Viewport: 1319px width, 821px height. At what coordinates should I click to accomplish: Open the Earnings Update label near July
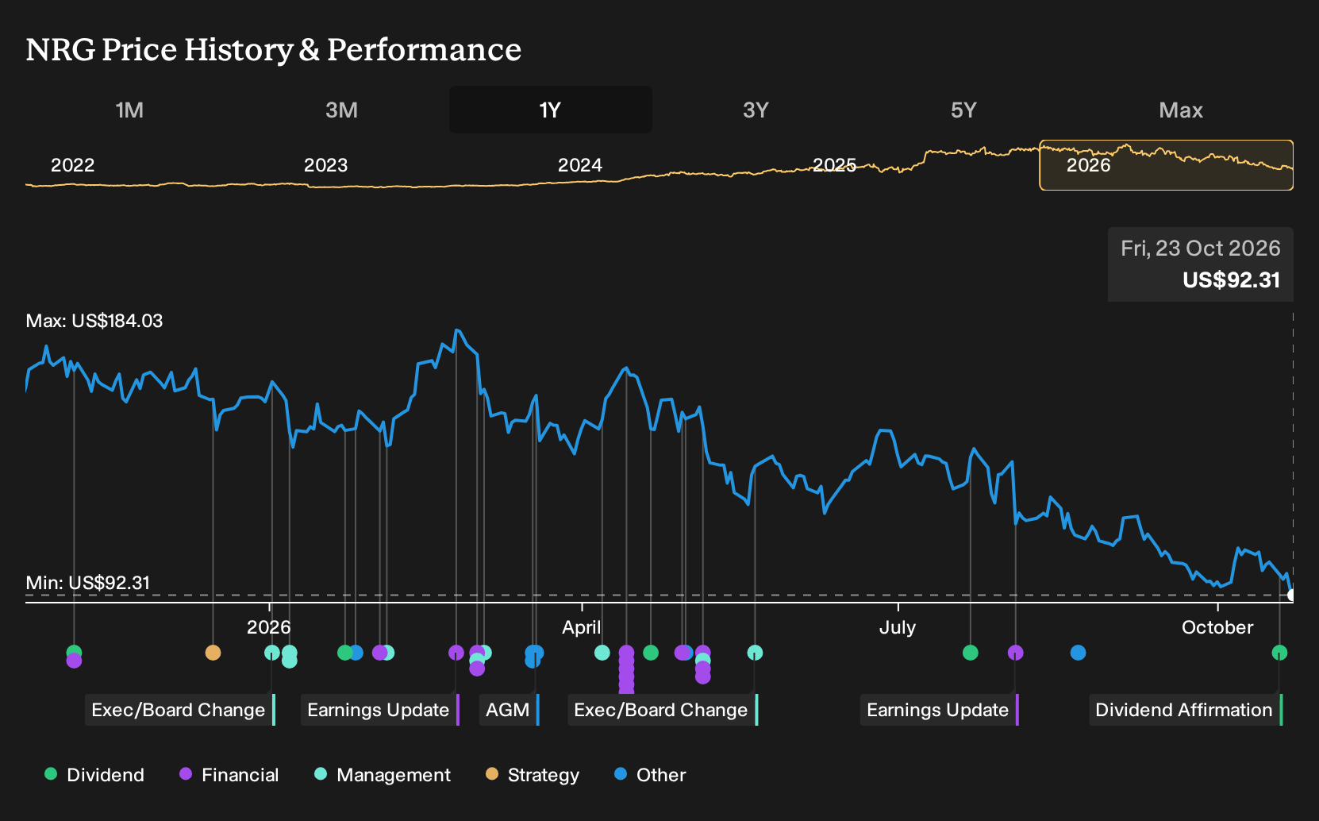click(940, 710)
